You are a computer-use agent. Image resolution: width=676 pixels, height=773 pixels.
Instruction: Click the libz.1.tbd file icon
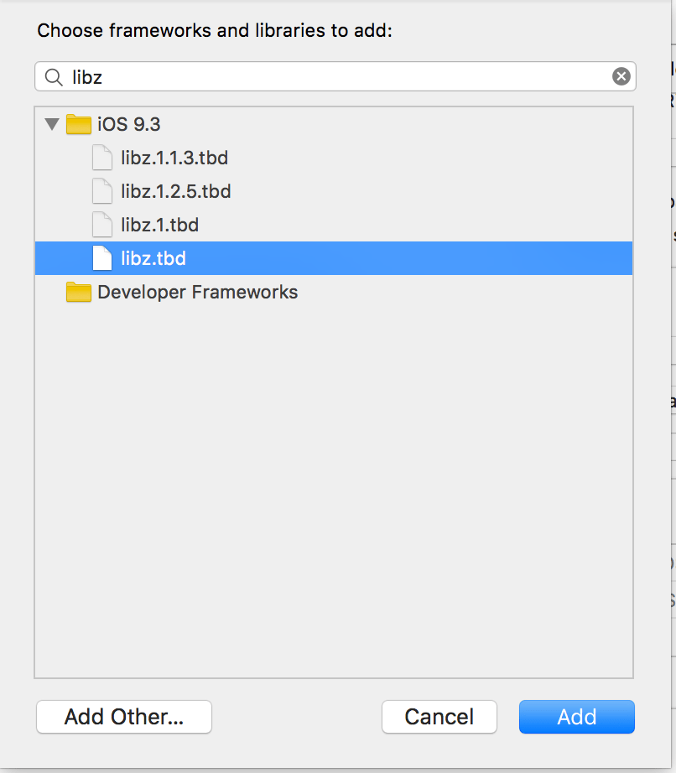click(x=101, y=225)
